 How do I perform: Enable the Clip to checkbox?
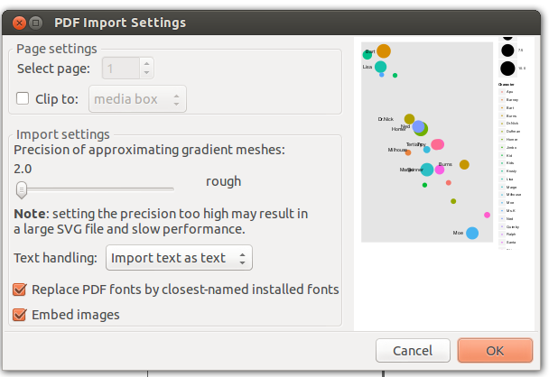23,98
